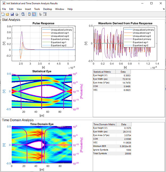Enable the Edit Plot arrow tool
Screen dimensions: 166x172
[x=40, y=14]
